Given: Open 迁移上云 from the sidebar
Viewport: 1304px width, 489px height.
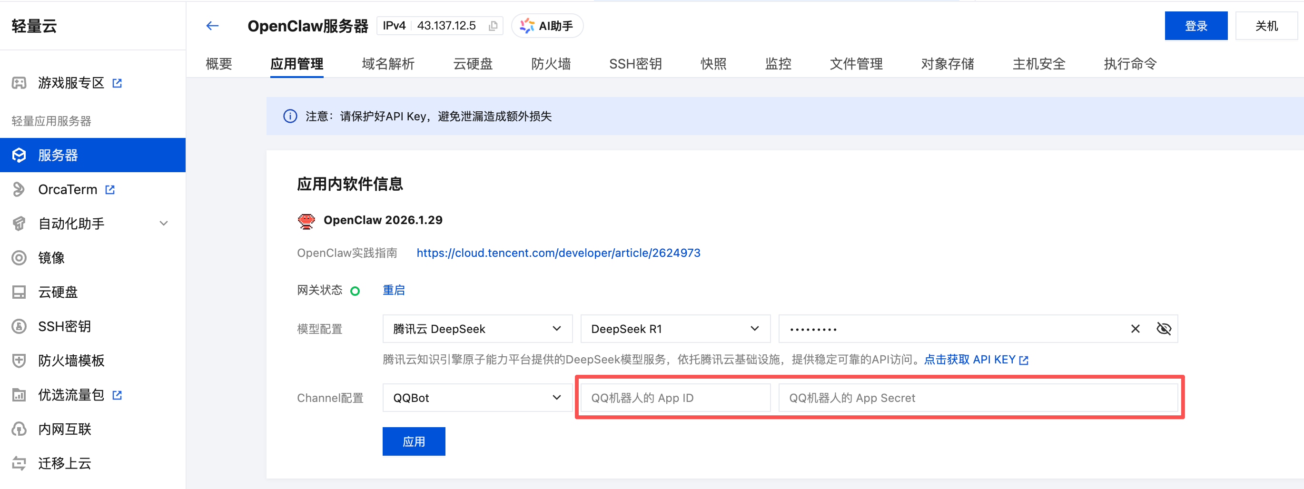Looking at the screenshot, I should [64, 463].
